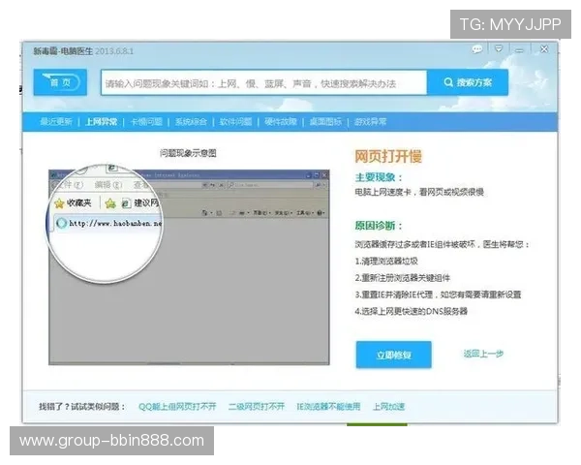Click the text 2.重新注册浏览器关键组件
This screenshot has width=581, height=465.
coord(403,278)
